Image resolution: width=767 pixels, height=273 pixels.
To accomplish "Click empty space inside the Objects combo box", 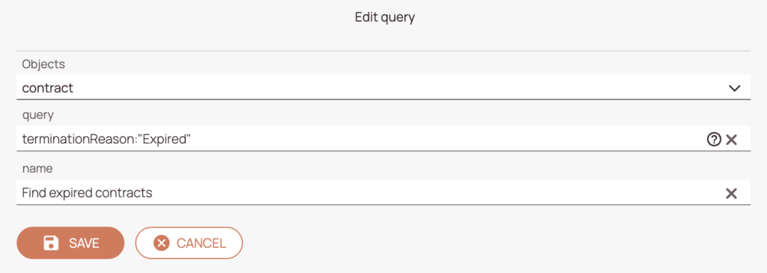I will click(391, 88).
